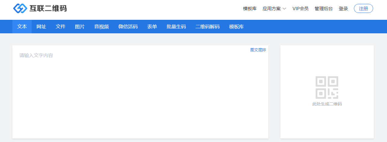Click the 互联二维码 logo icon
This screenshot has width=387, height=142.
[20, 8]
